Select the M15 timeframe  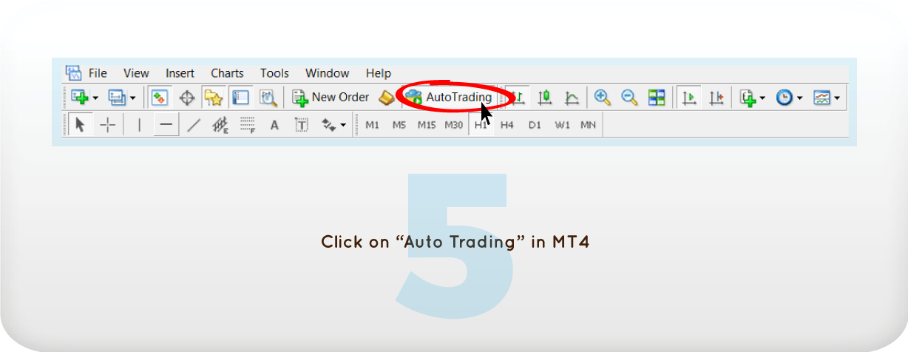427,125
